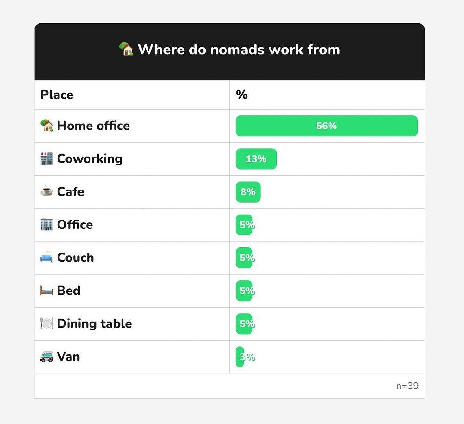Click the house emoji in the title
464x424 pixels.
(x=126, y=49)
